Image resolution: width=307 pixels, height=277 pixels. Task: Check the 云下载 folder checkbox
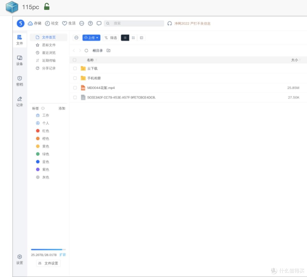click(x=75, y=68)
